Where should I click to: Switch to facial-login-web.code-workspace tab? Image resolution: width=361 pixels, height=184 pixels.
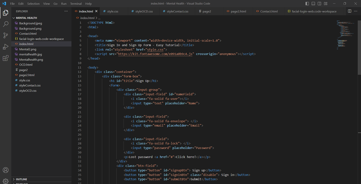314,11
